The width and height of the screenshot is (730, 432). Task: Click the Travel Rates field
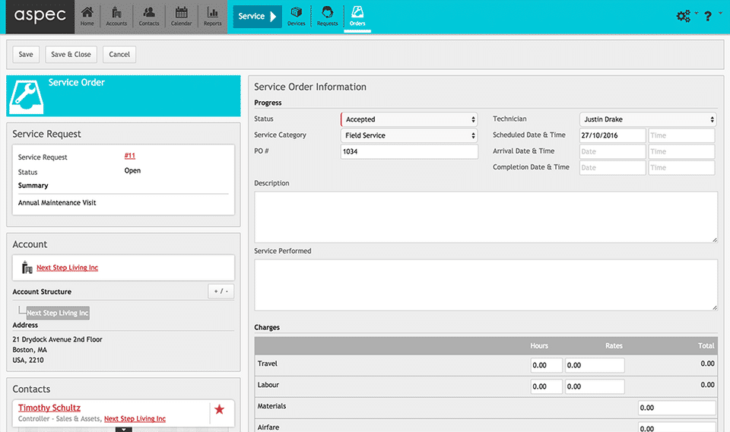click(x=595, y=365)
